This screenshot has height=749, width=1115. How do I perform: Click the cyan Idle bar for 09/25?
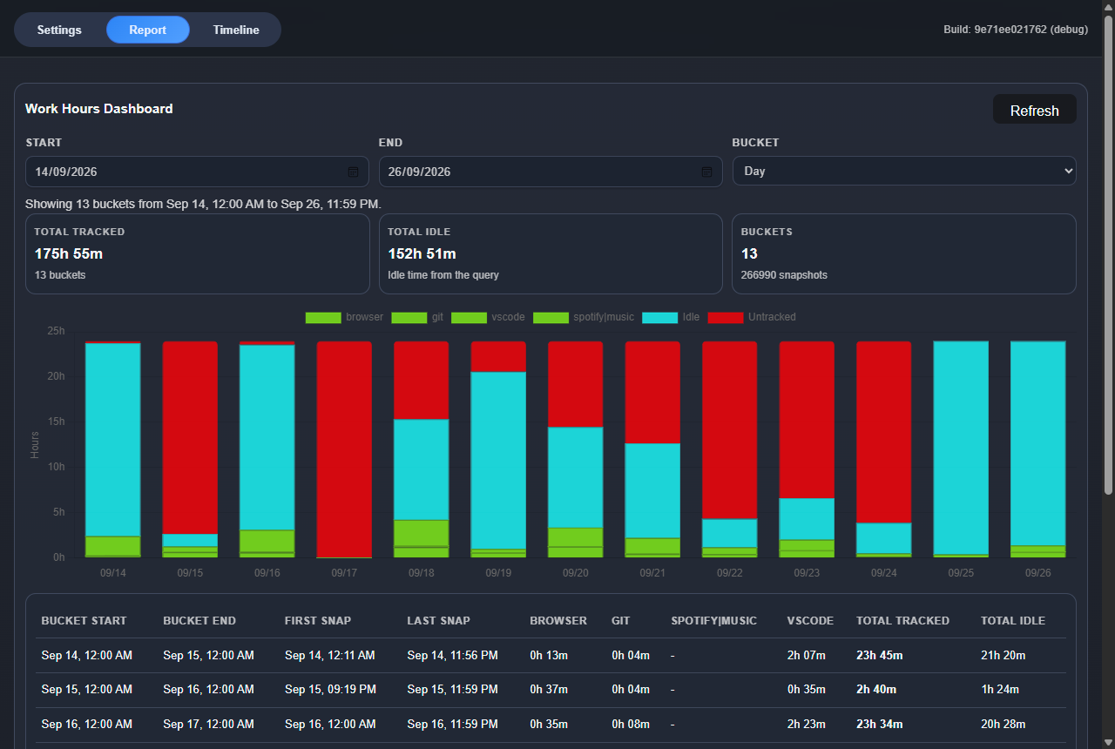(x=961, y=448)
